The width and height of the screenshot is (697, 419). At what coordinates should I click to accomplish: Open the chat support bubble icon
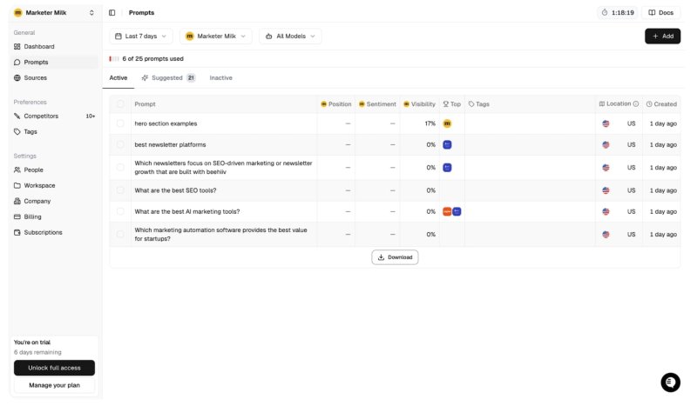point(670,382)
